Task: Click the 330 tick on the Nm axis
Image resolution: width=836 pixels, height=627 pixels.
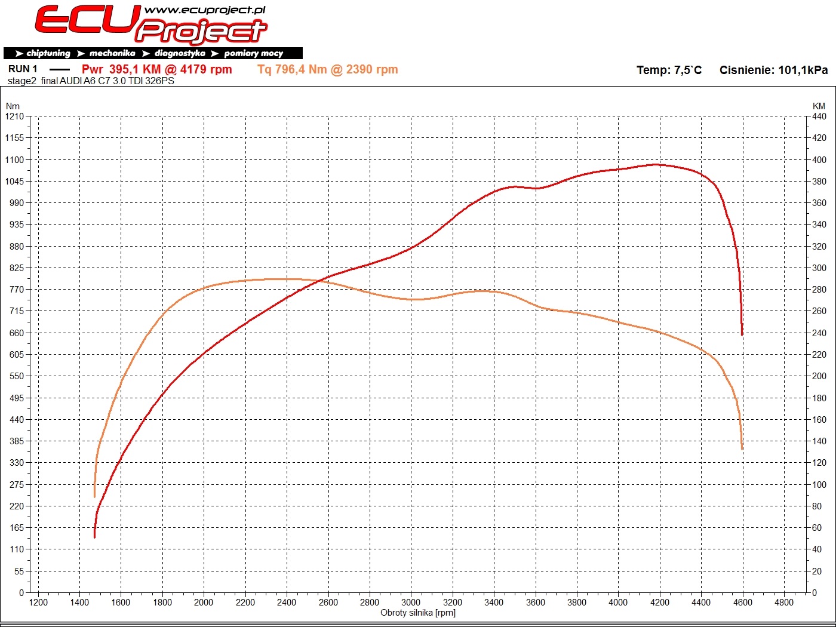Action: (x=17, y=463)
